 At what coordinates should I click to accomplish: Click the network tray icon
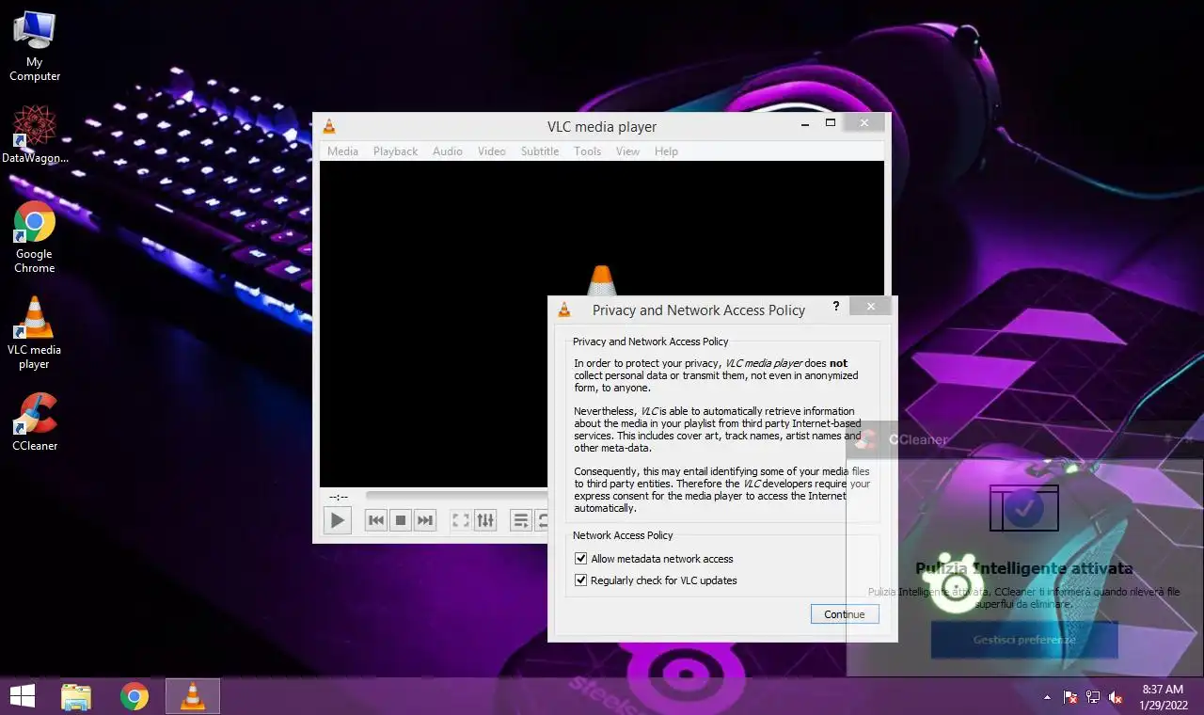click(x=1093, y=697)
